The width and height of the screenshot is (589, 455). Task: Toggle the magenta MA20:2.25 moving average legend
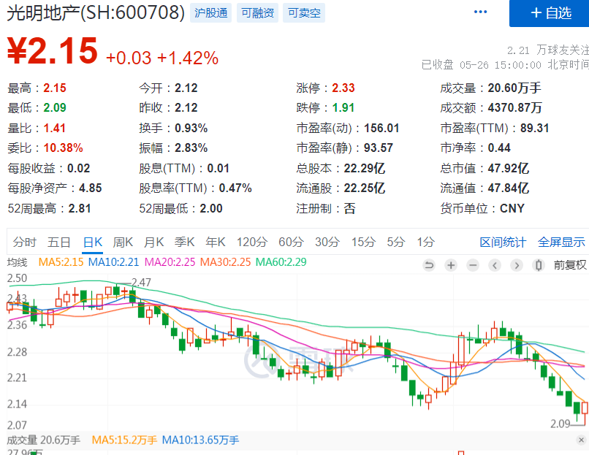pos(170,262)
